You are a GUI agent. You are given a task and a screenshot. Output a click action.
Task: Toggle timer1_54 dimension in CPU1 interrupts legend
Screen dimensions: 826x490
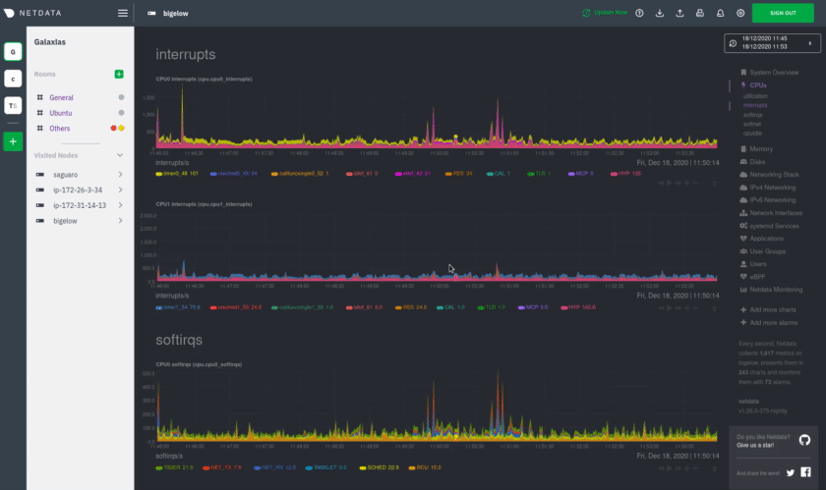178,307
